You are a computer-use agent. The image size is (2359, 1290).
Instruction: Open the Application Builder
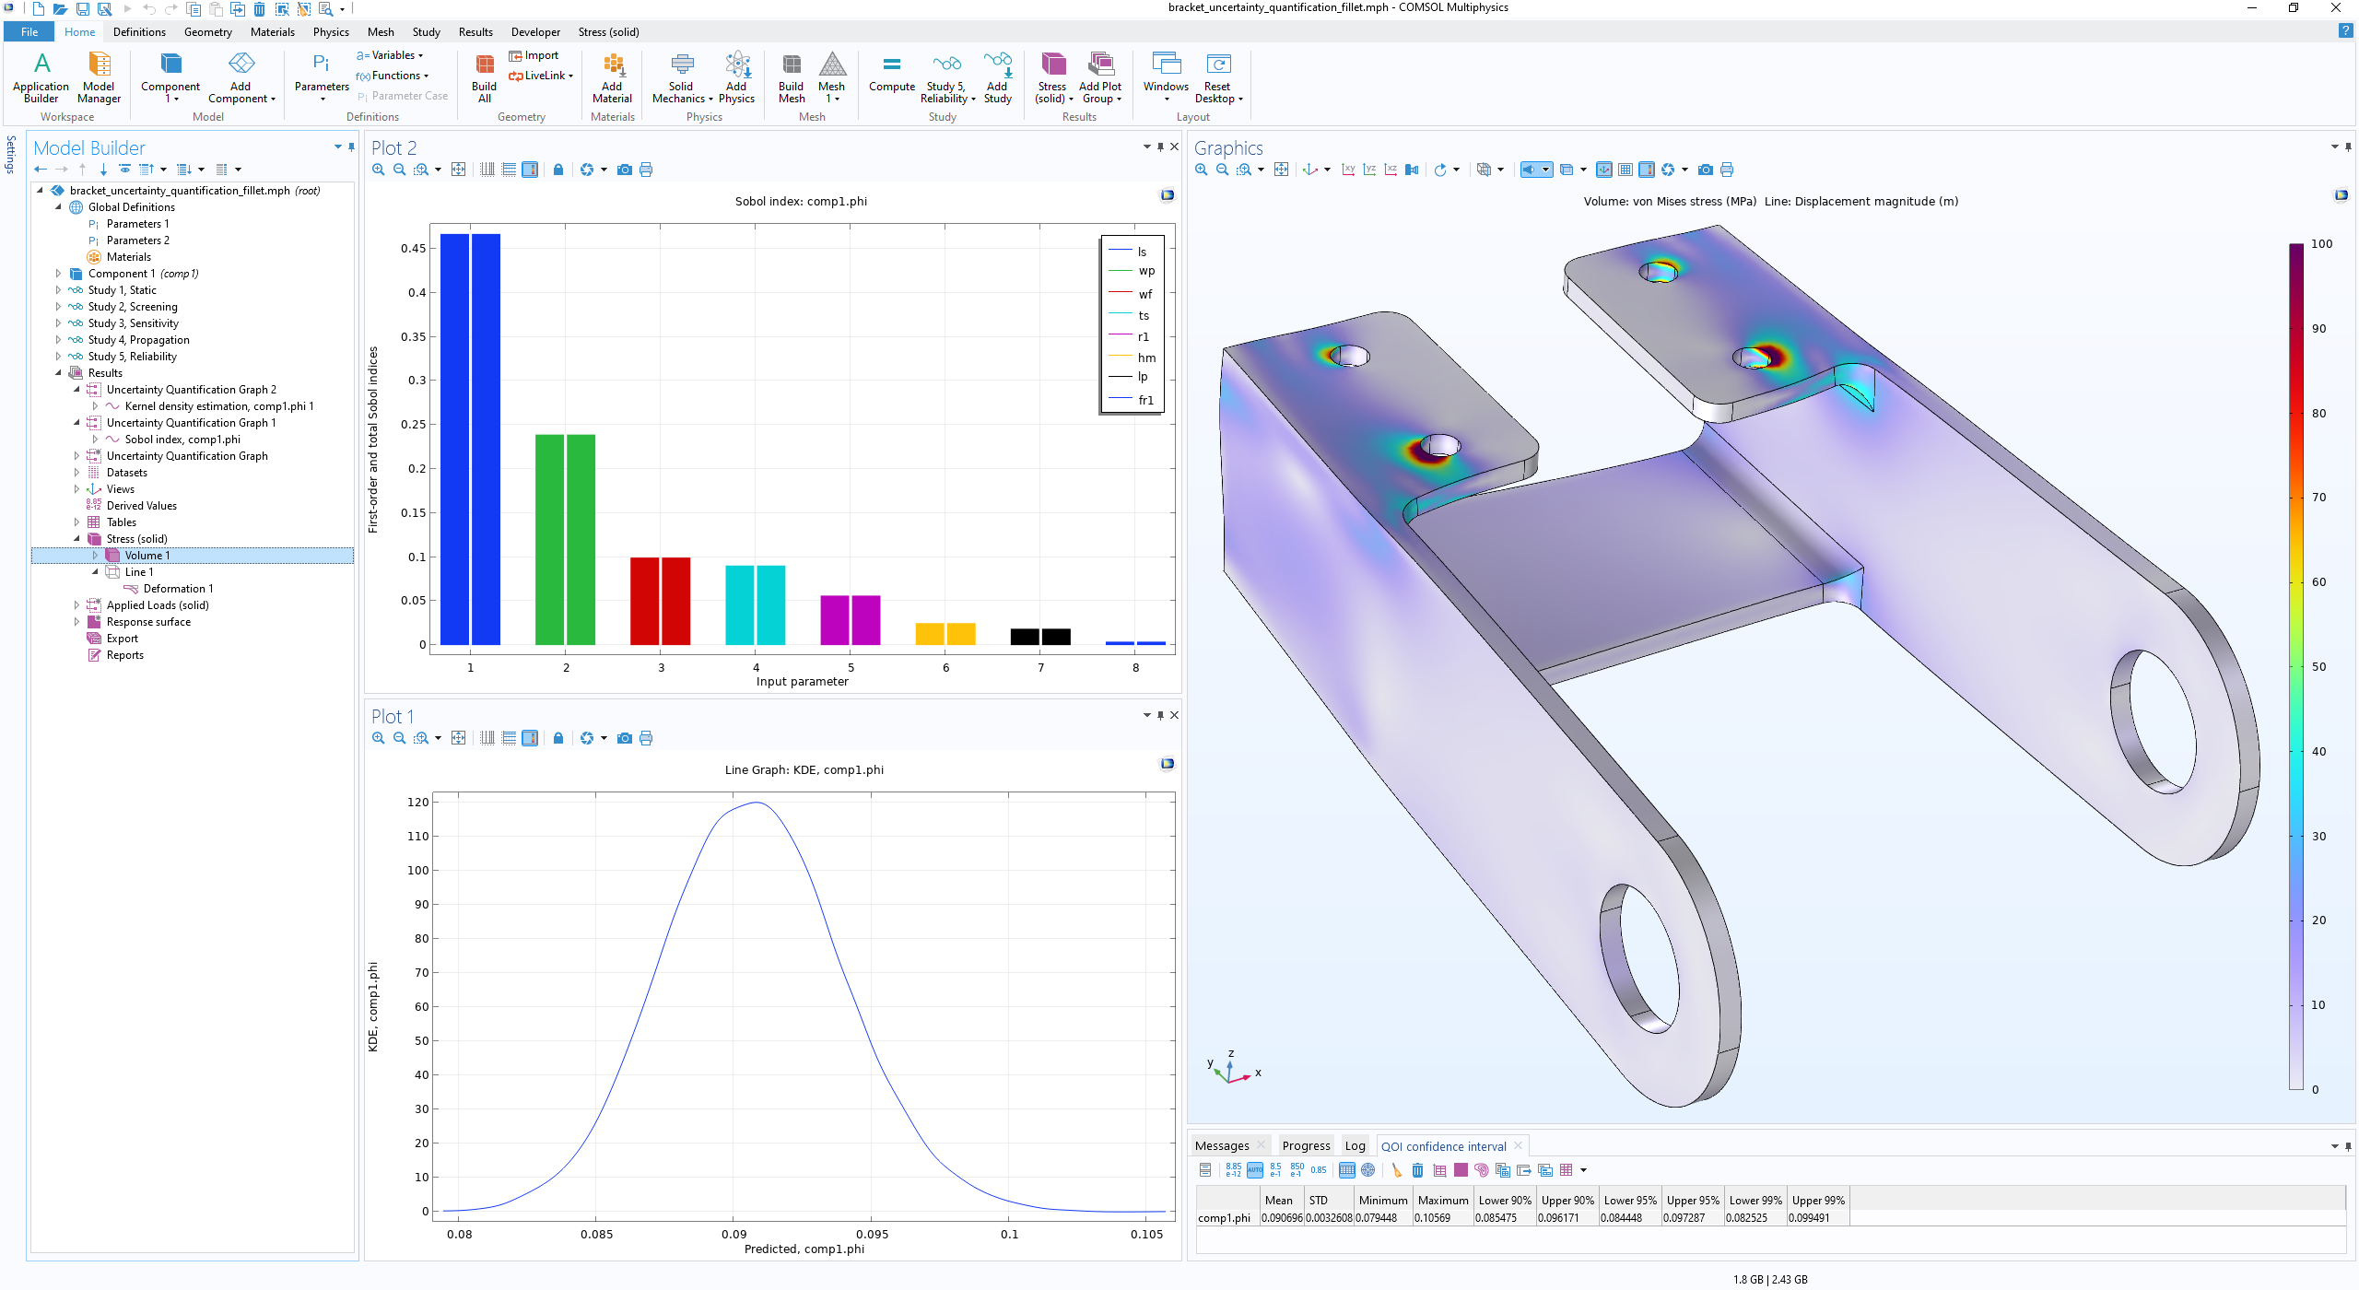[41, 79]
